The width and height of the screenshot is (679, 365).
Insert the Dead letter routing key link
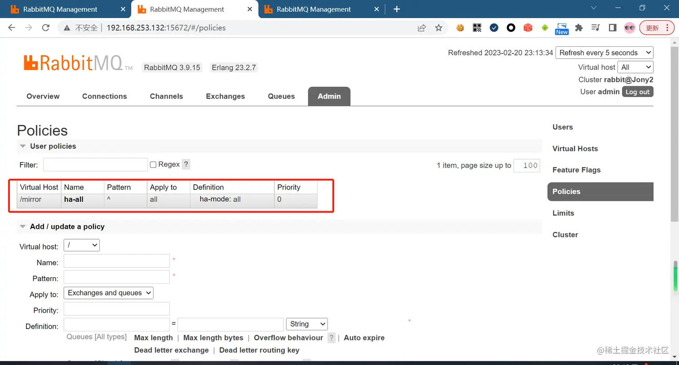(x=259, y=350)
